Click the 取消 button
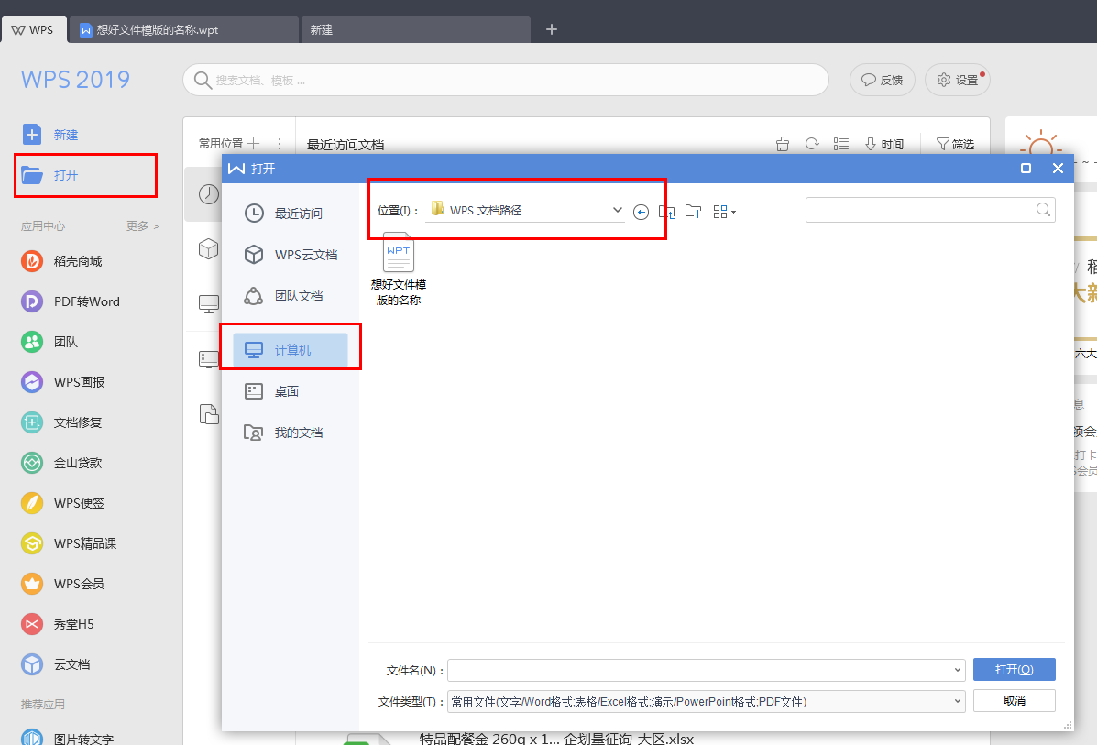This screenshot has width=1097, height=745. point(1014,701)
